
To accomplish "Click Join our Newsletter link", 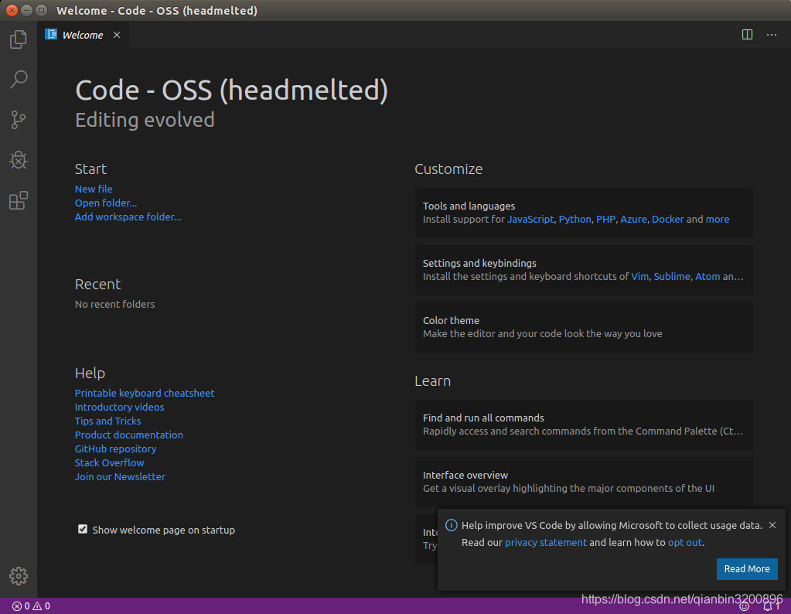I will (x=120, y=477).
